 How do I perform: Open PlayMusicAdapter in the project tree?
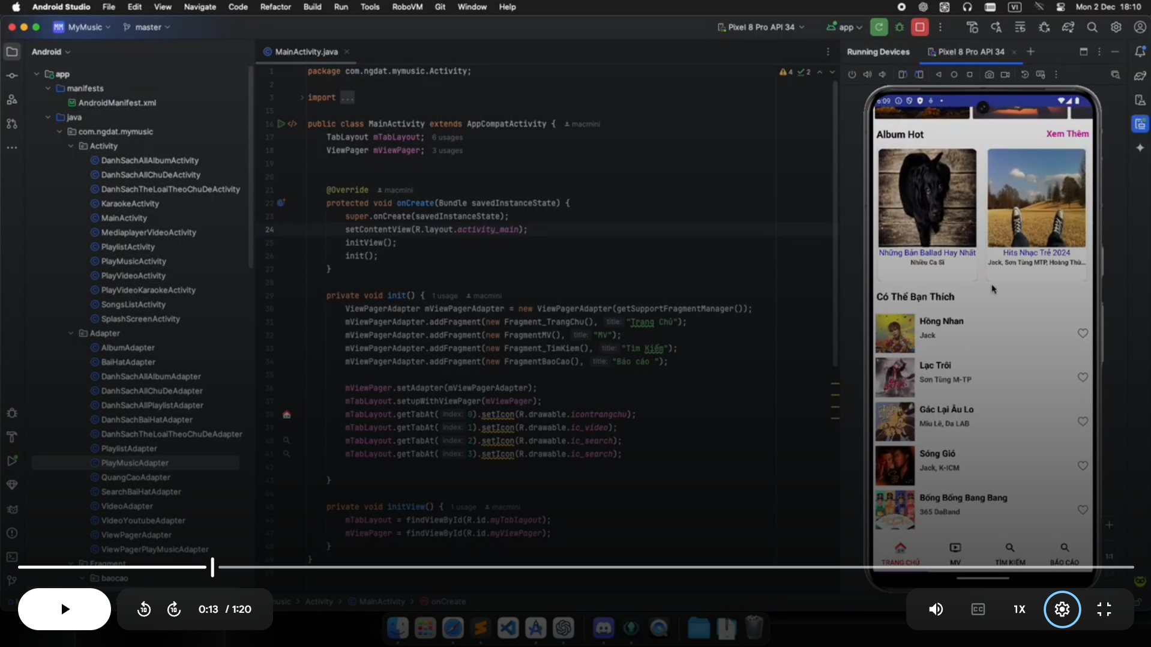pos(134,463)
